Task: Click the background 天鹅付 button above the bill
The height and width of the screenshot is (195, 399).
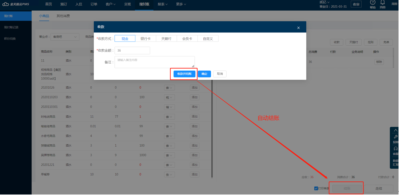Action: click(354, 42)
